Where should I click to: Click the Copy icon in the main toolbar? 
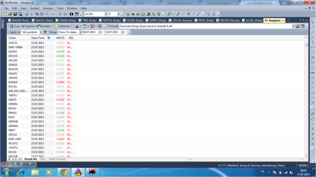pyautogui.click(x=37, y=14)
